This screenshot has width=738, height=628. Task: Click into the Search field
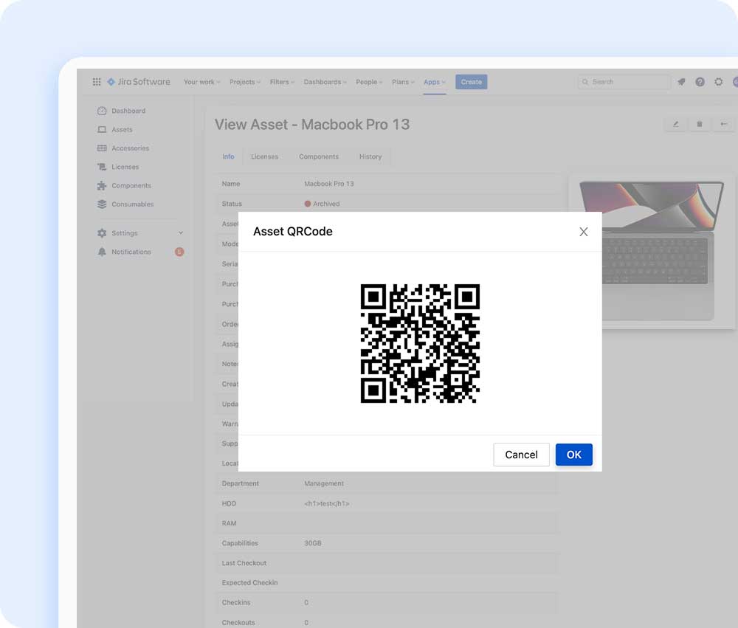[624, 82]
